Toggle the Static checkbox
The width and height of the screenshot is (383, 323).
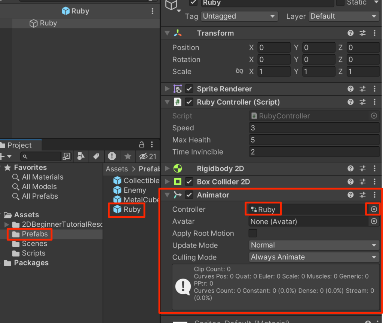tap(340, 3)
